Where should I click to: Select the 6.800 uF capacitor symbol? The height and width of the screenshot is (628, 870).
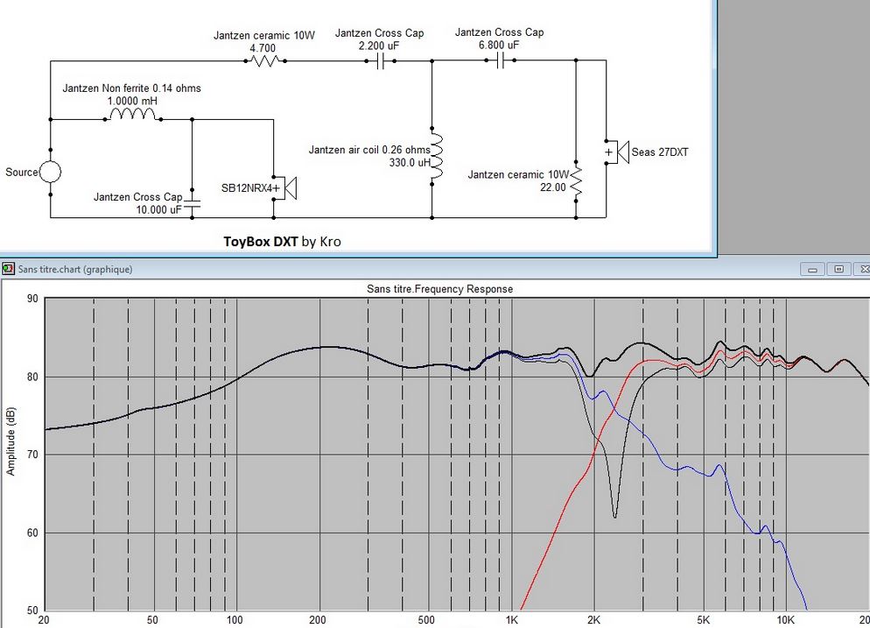[500, 60]
